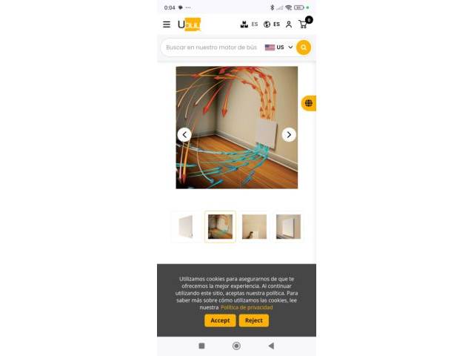The height and width of the screenshot is (356, 474).
Task: Tap the yellow search button
Action: [x=304, y=47]
